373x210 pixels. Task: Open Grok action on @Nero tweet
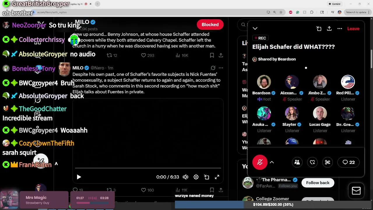213,68
